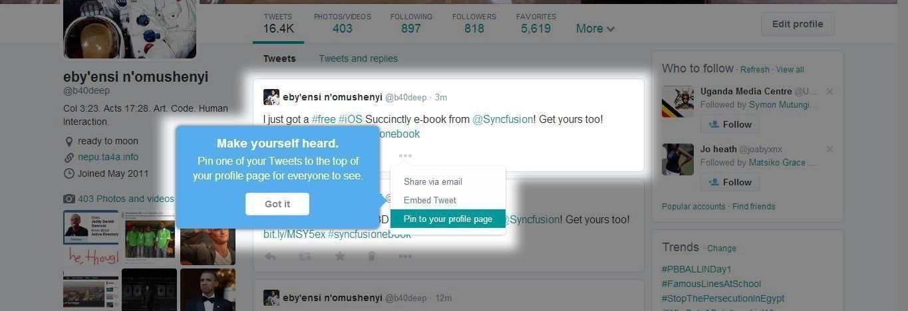Viewport: 908px width, 311px height.
Task: Open the Edit profile button
Action: coord(798,24)
